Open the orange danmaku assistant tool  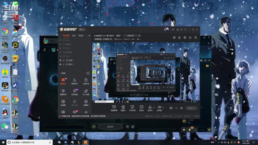point(63,82)
